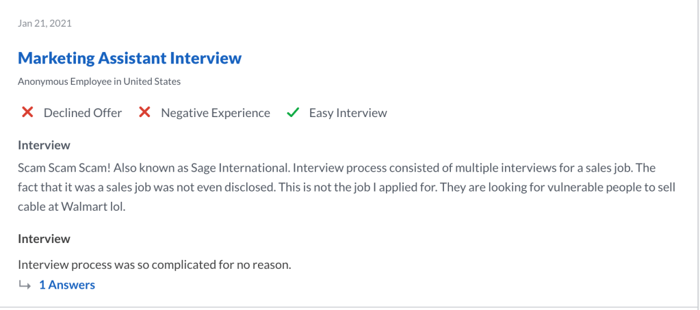The width and height of the screenshot is (700, 310).
Task: Select the Easy Interview label
Action: 348,113
